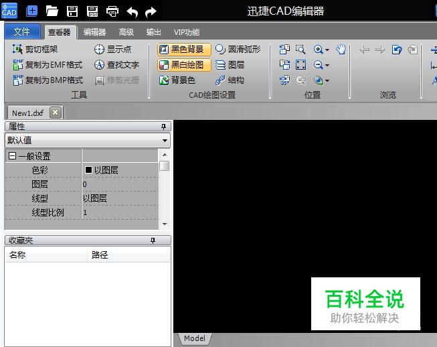Redo the last action

151,12
